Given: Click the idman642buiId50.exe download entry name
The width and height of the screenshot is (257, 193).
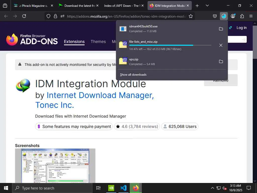Looking at the screenshot, I should tap(143, 26).
